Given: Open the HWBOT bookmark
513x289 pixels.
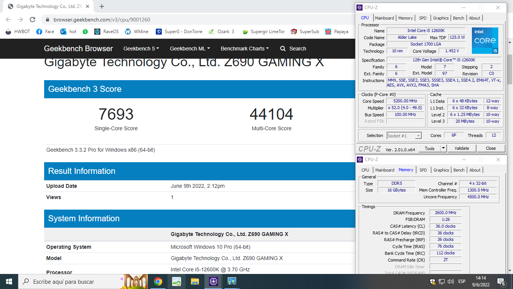Looking at the screenshot, I should tap(18, 32).
